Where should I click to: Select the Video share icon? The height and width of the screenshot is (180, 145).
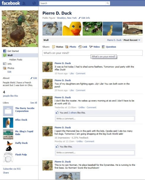click(91, 47)
